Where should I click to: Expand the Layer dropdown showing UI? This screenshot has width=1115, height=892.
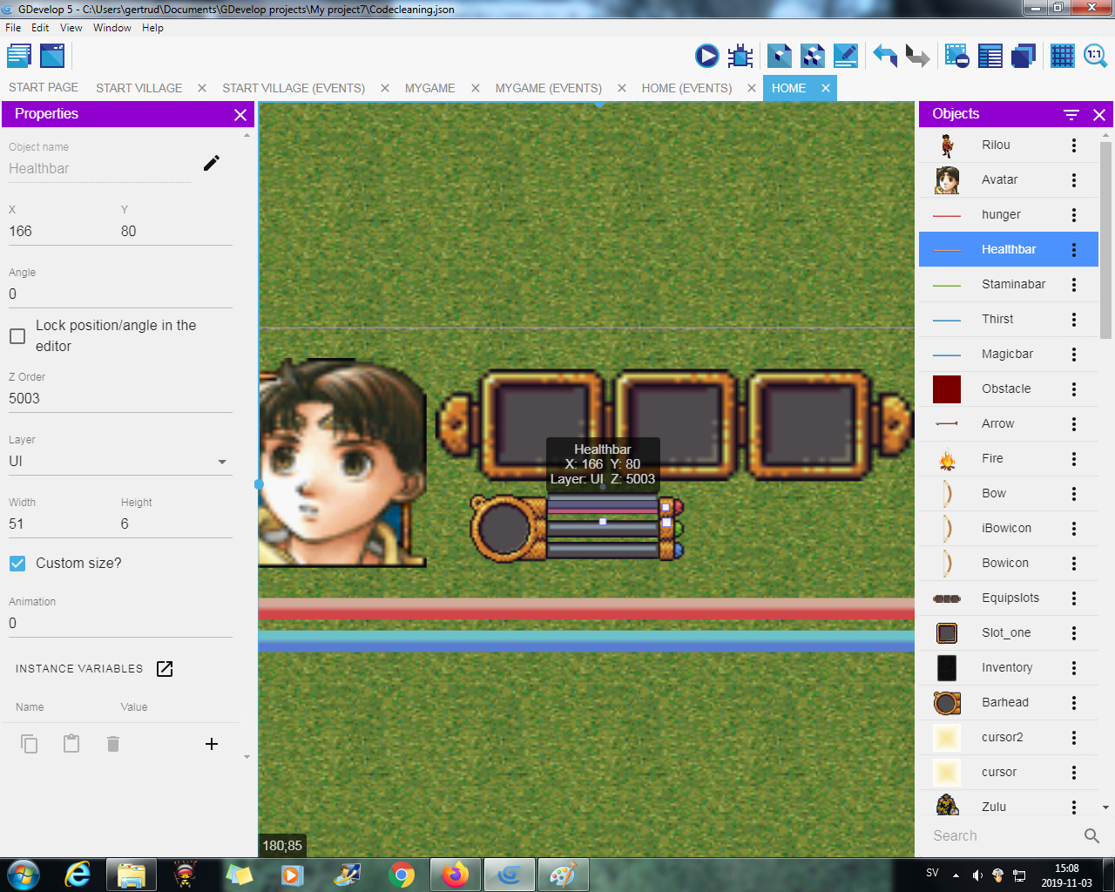[x=120, y=462]
